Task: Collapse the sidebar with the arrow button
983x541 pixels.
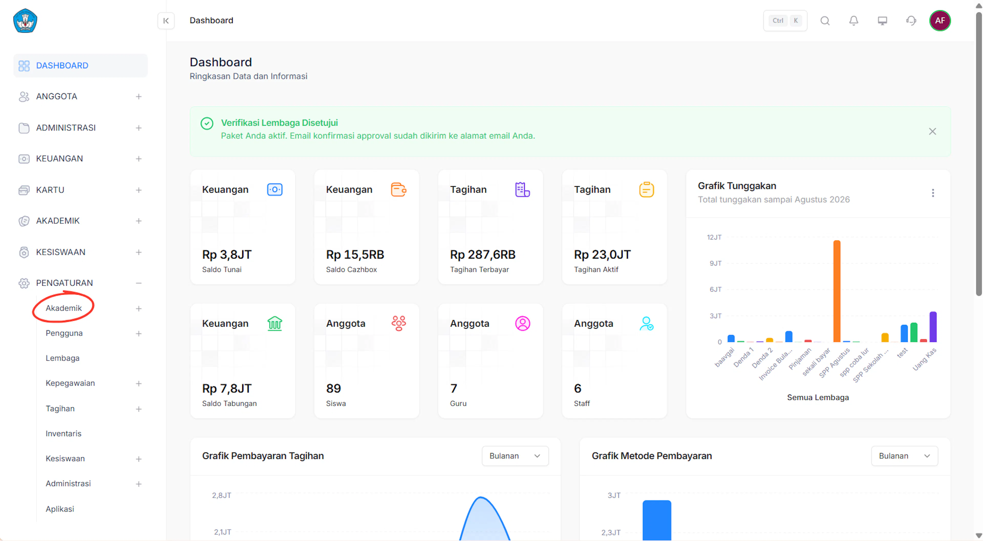Action: click(166, 20)
